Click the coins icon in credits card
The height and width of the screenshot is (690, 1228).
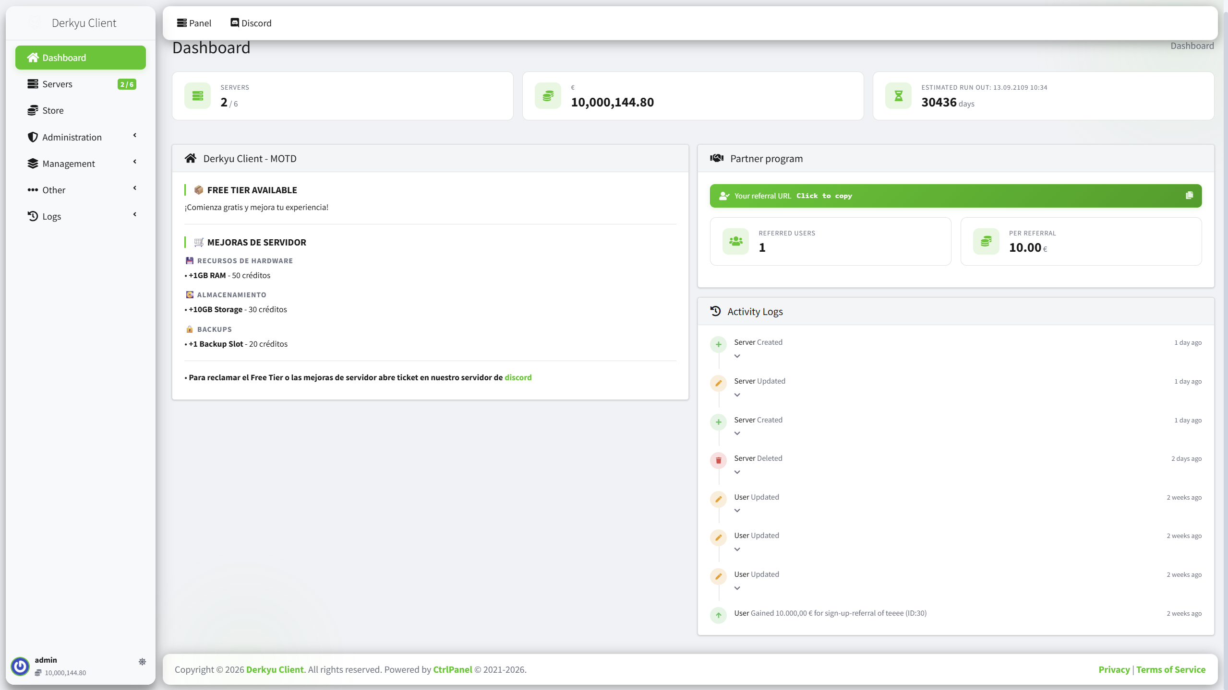click(x=548, y=96)
